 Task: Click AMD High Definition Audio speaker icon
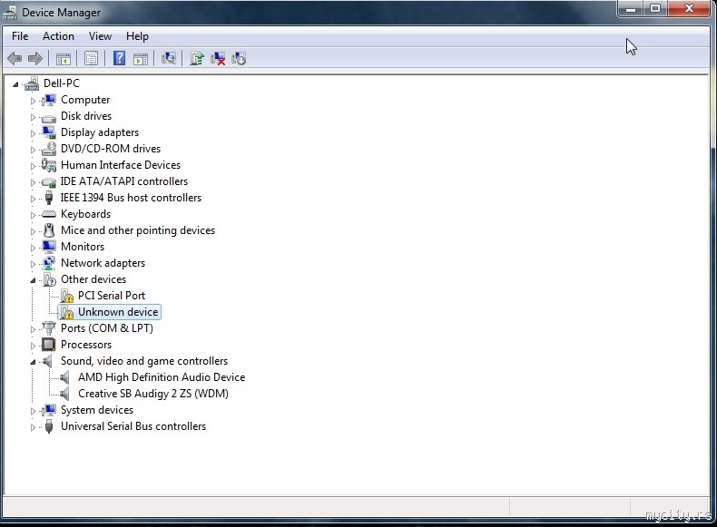pyautogui.click(x=64, y=377)
